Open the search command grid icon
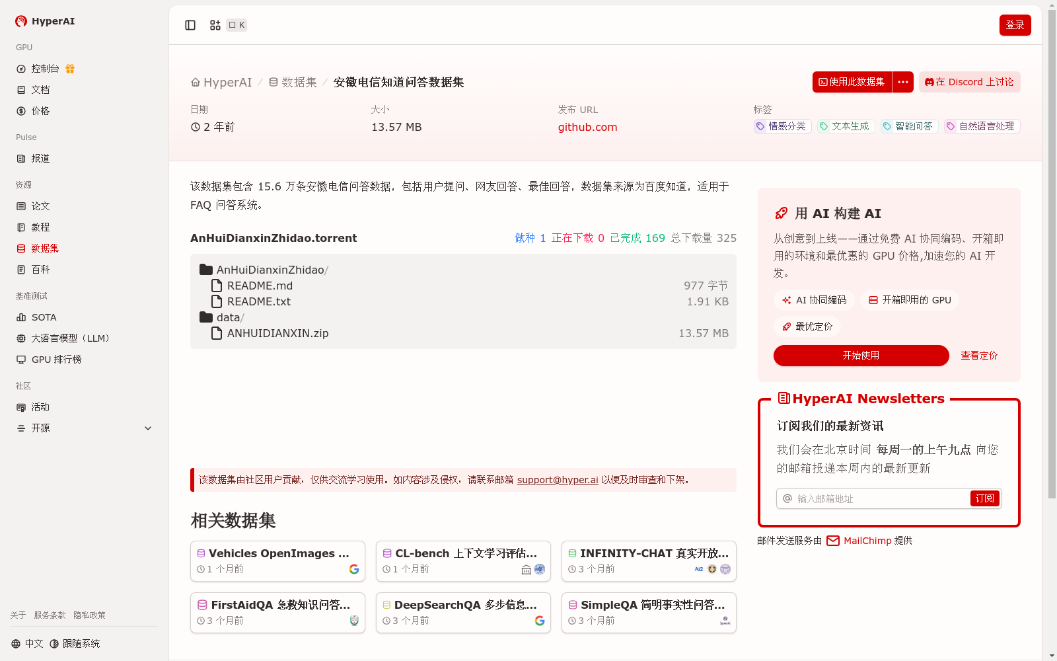Viewport: 1057px width, 661px height. (x=215, y=25)
